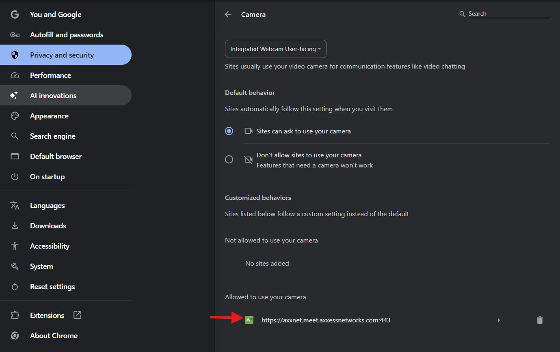This screenshot has width=560, height=352.
Task: Click the Accessibility figure icon in sidebar
Action: pyautogui.click(x=15, y=246)
